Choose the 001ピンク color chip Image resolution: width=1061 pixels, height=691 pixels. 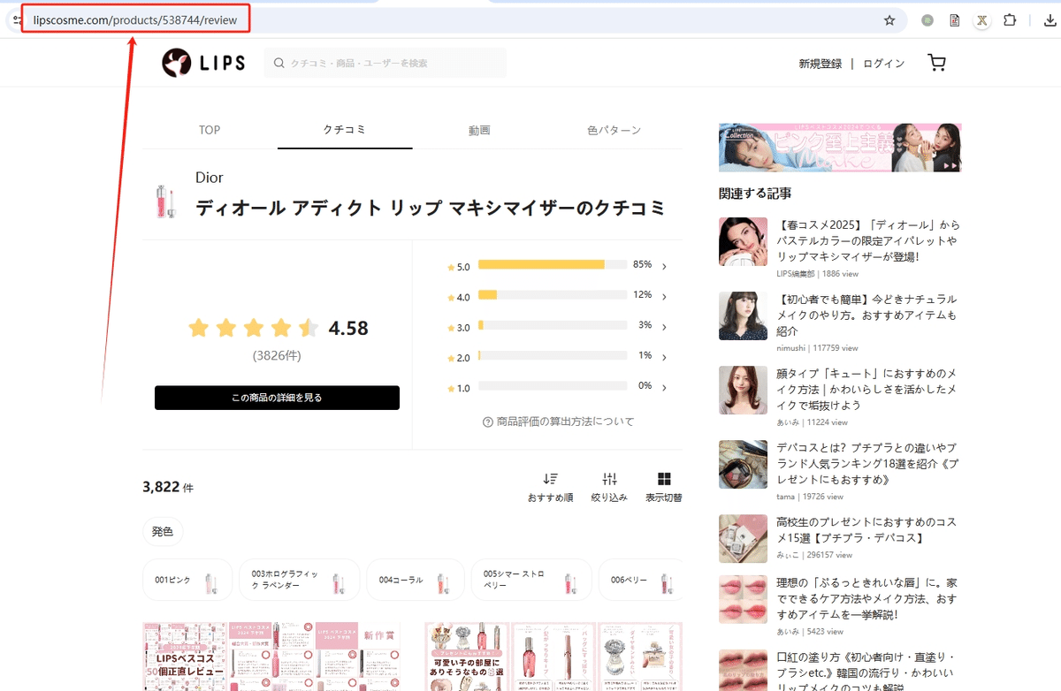[x=187, y=581]
